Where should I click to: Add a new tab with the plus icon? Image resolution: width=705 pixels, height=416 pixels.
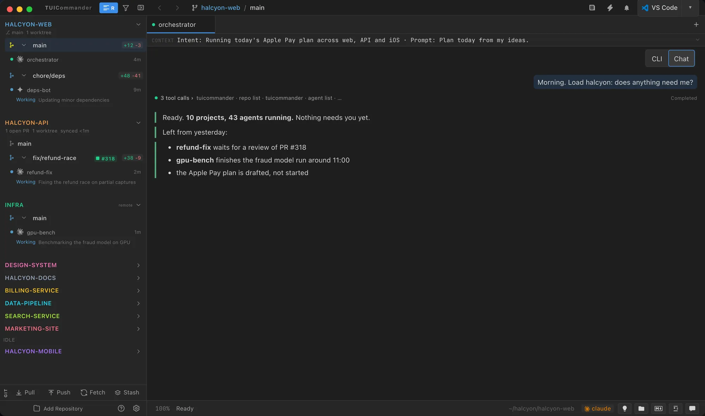[696, 25]
